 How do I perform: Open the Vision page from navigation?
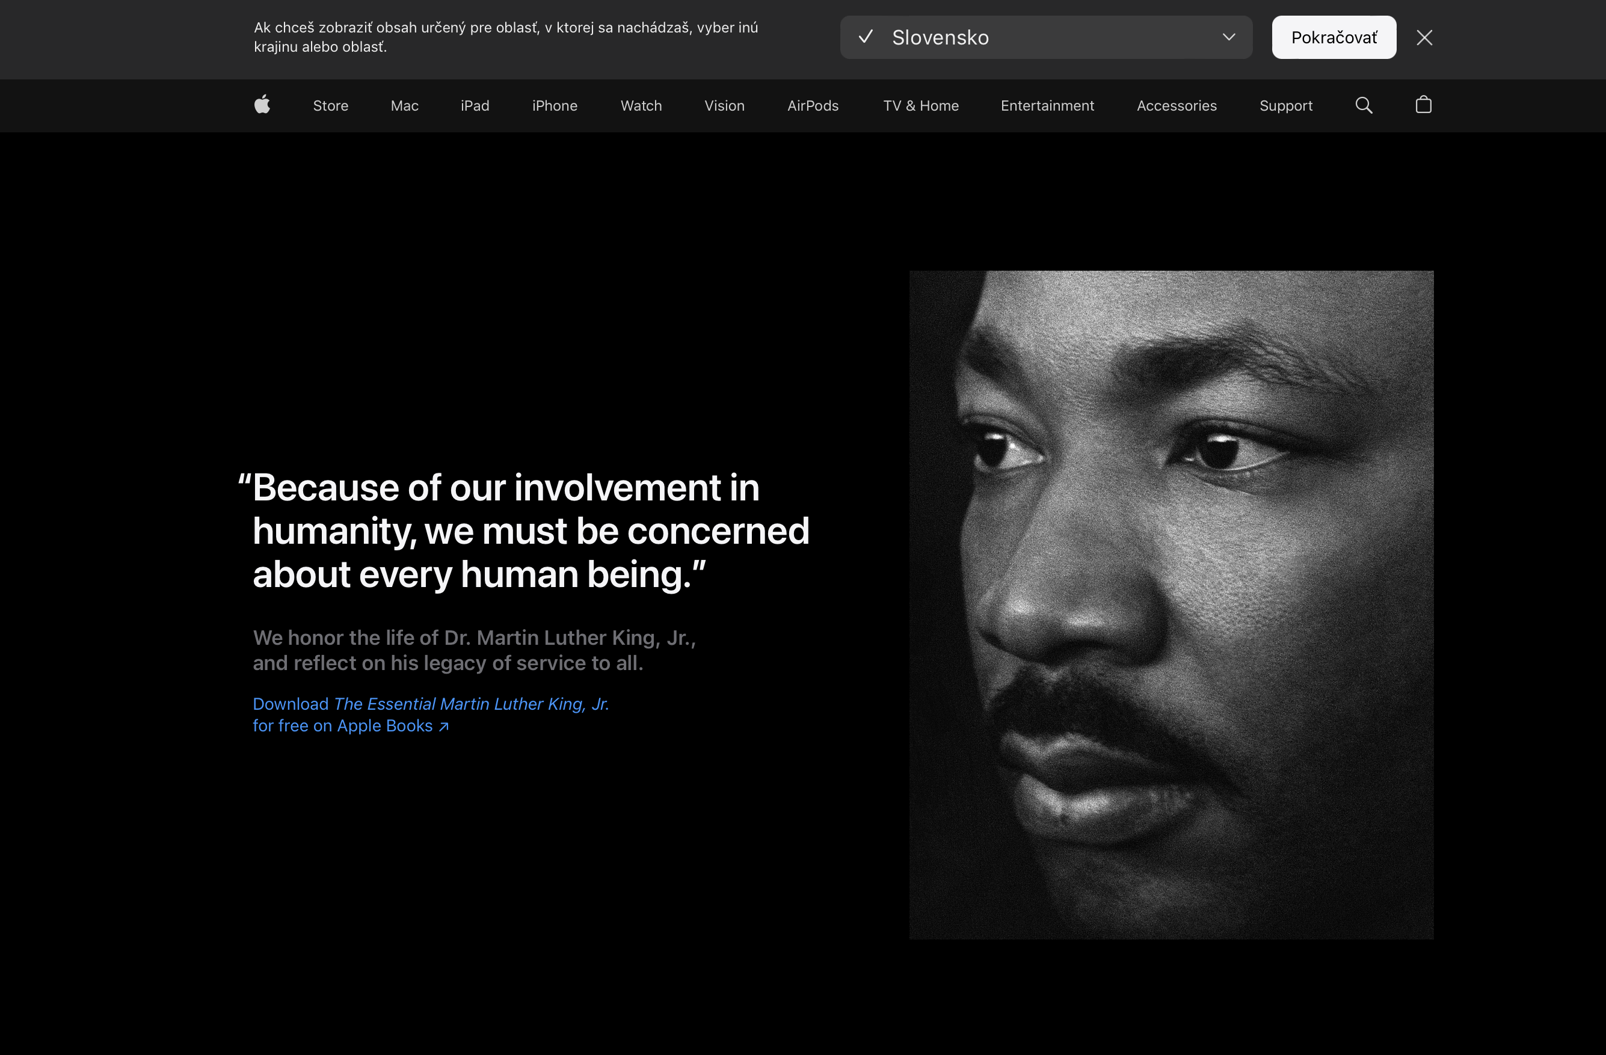(724, 105)
